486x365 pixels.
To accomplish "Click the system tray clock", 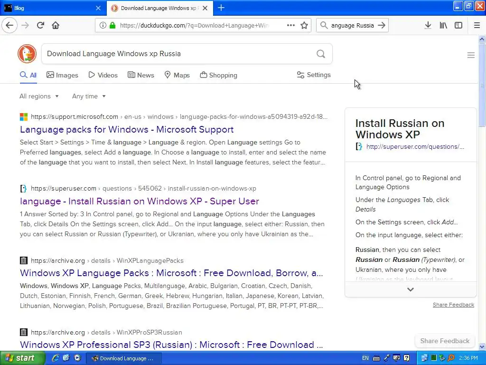I will [x=468, y=358].
